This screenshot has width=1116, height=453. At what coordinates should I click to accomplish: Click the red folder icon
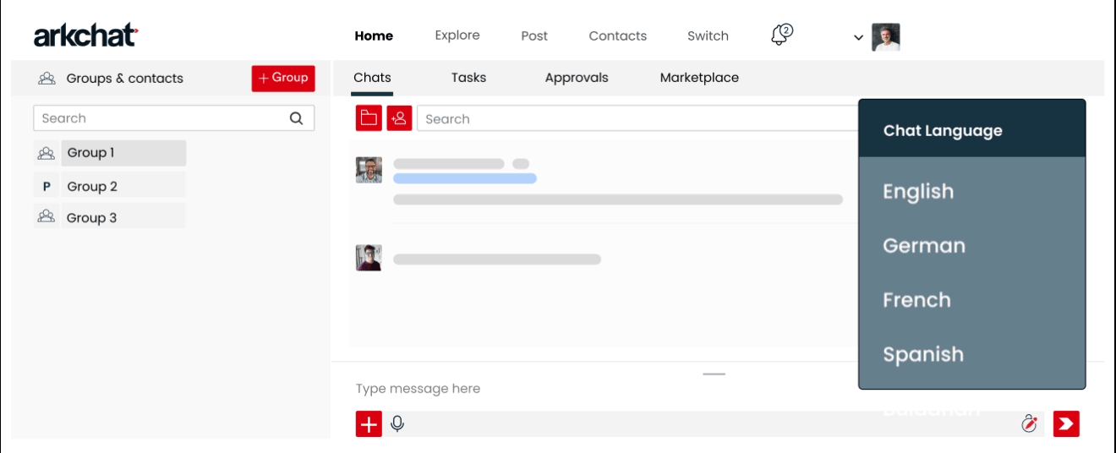[369, 118]
